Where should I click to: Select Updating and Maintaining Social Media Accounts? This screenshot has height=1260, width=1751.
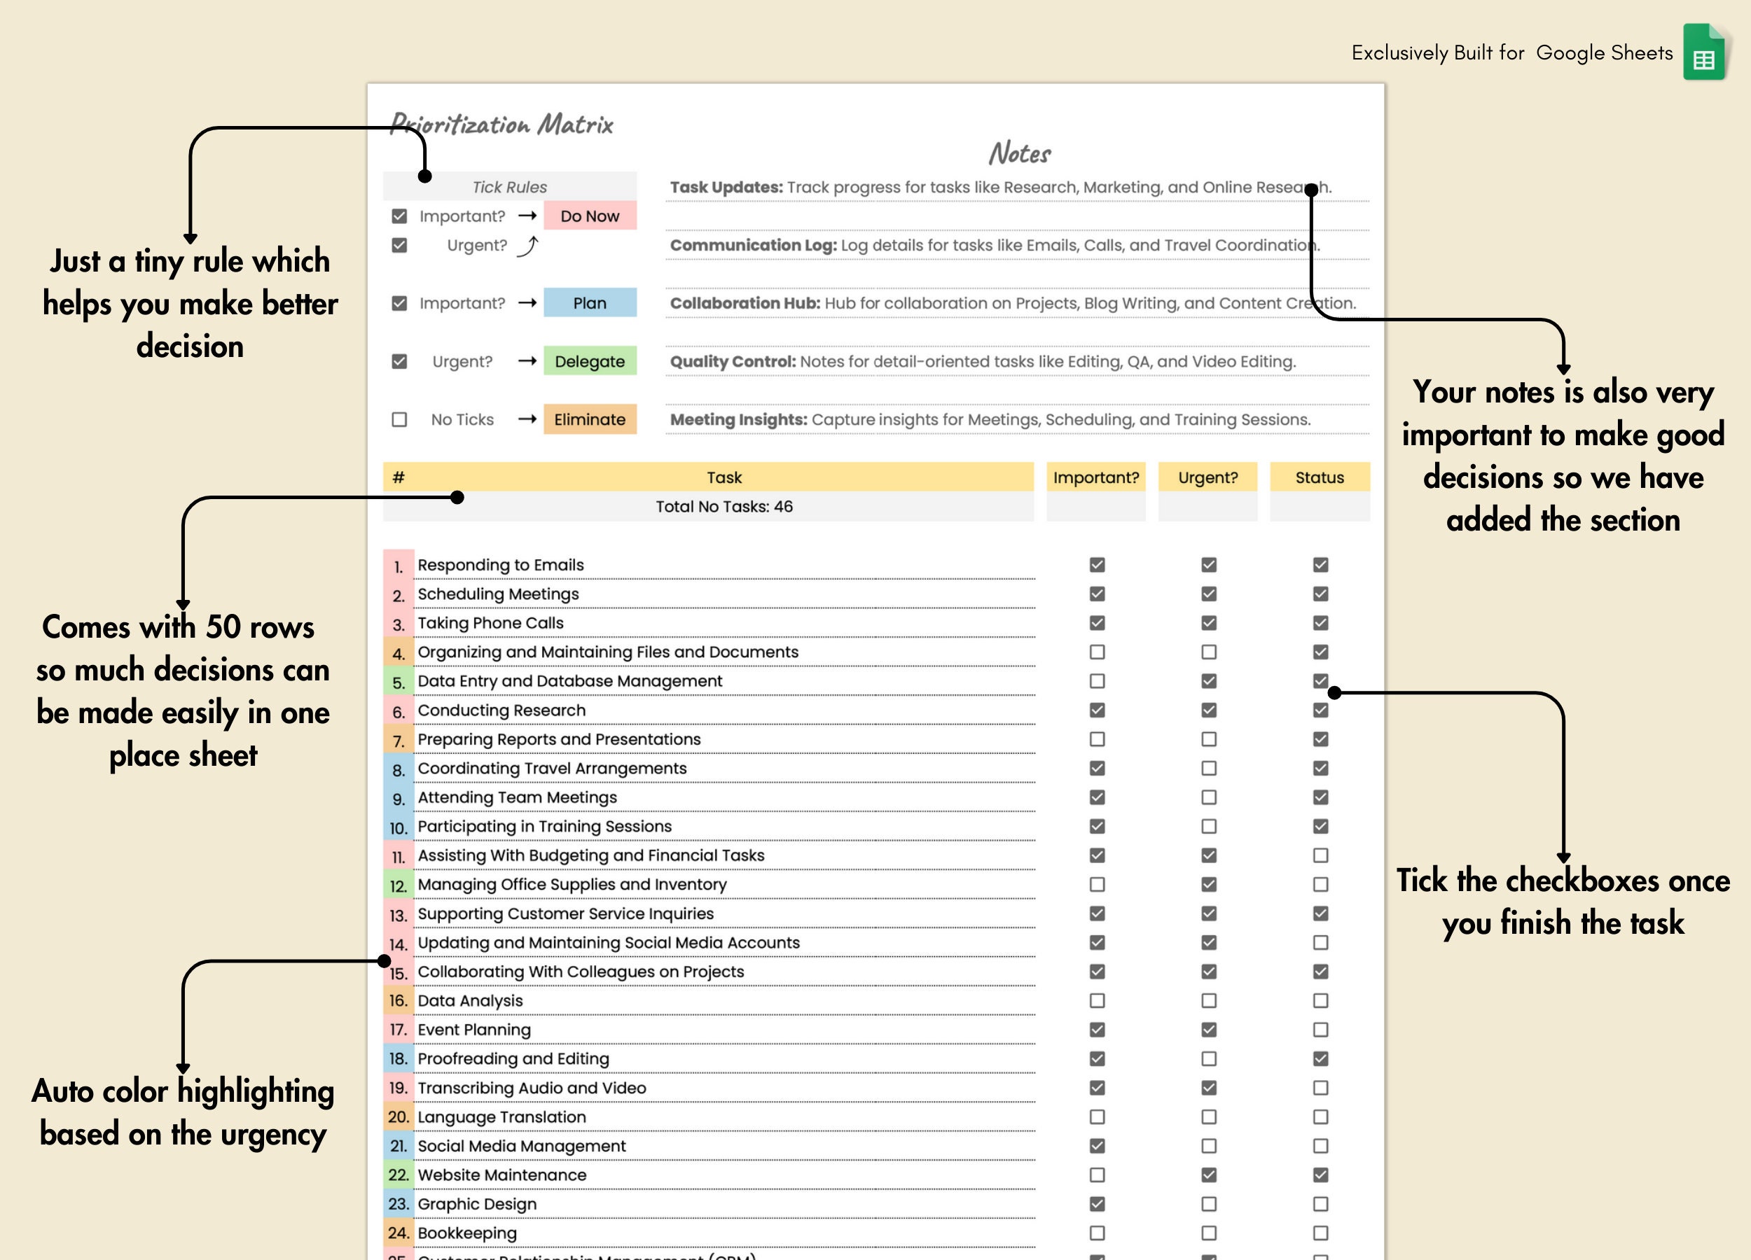pos(725,943)
